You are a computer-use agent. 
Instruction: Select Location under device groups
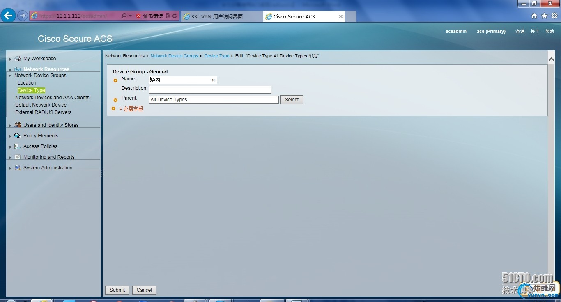pyautogui.click(x=27, y=83)
